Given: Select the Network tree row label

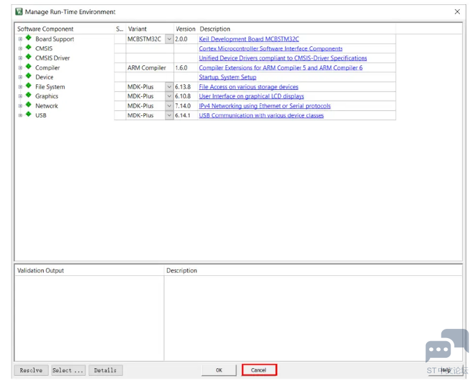Looking at the screenshot, I should (x=47, y=106).
